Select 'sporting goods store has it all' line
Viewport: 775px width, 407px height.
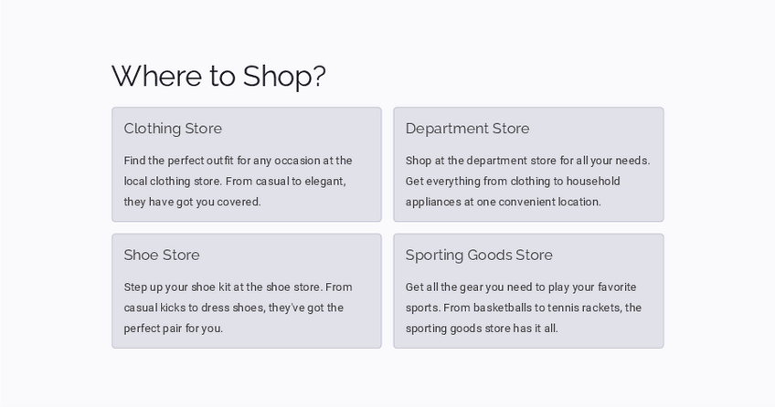point(482,329)
